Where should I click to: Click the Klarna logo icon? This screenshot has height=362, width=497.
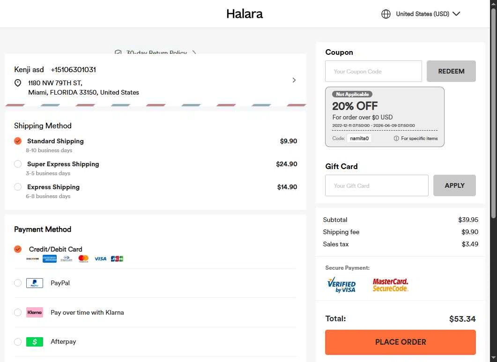pyautogui.click(x=35, y=312)
